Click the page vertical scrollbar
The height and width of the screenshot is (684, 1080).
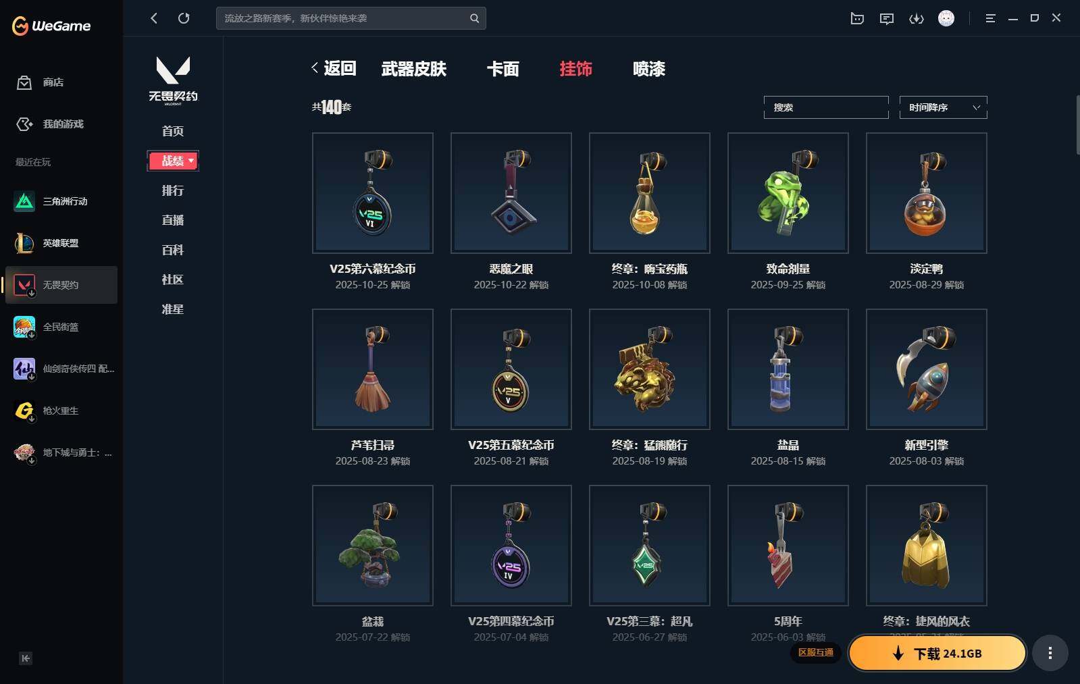click(x=1077, y=126)
